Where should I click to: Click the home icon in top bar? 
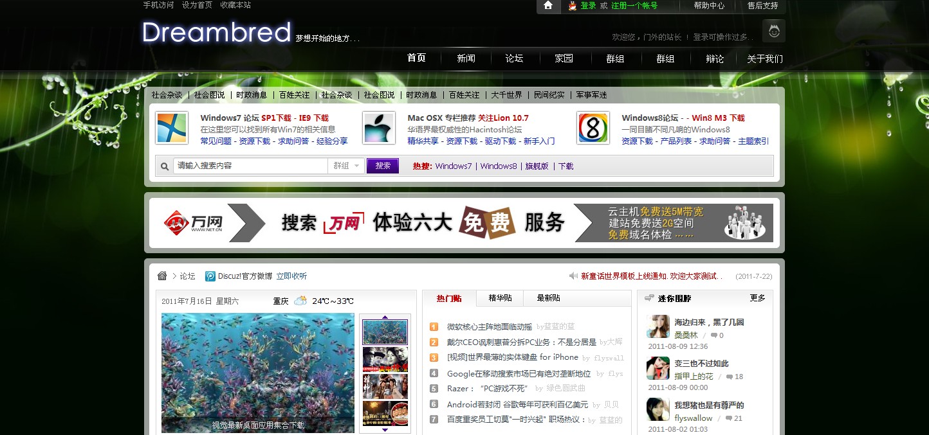[x=547, y=5]
